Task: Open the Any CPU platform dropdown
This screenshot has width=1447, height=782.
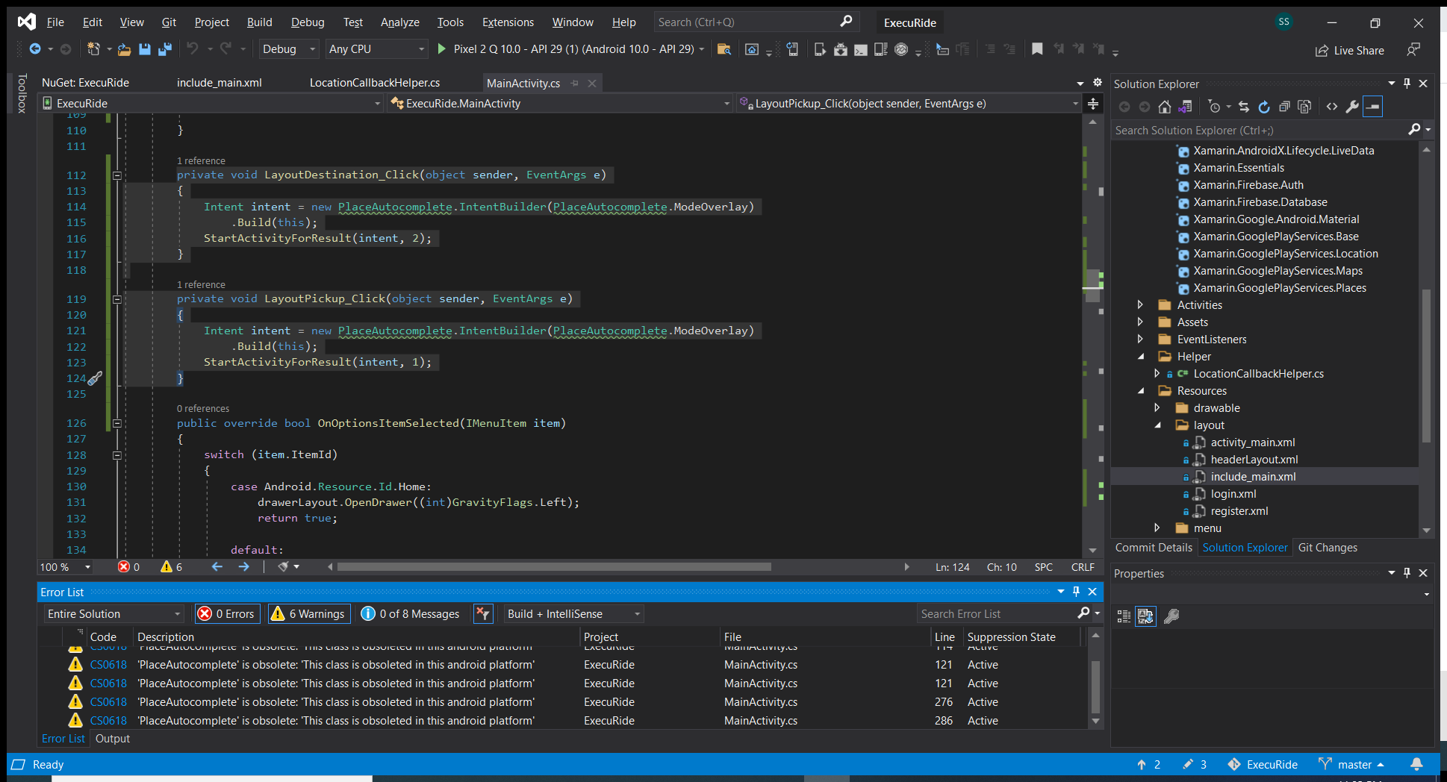Action: point(376,49)
